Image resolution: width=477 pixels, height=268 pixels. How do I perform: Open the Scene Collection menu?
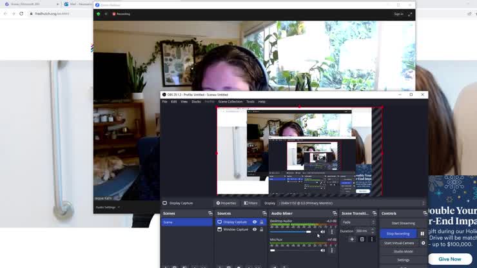tap(230, 102)
